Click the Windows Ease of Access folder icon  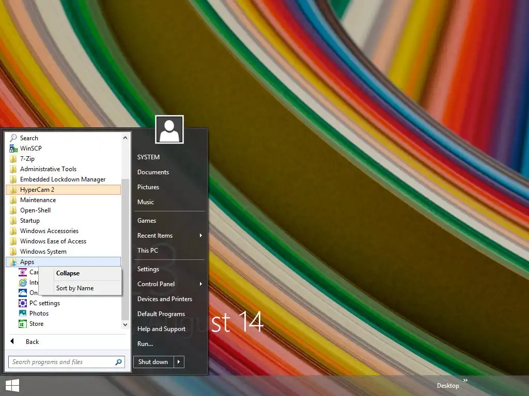13,241
